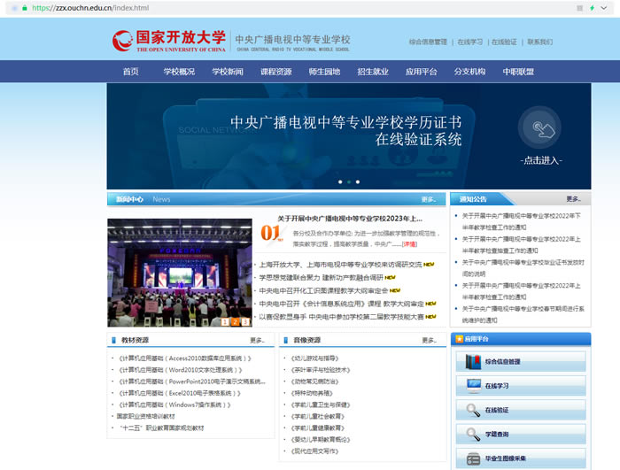Open 在线学习 link in header

pyautogui.click(x=469, y=42)
